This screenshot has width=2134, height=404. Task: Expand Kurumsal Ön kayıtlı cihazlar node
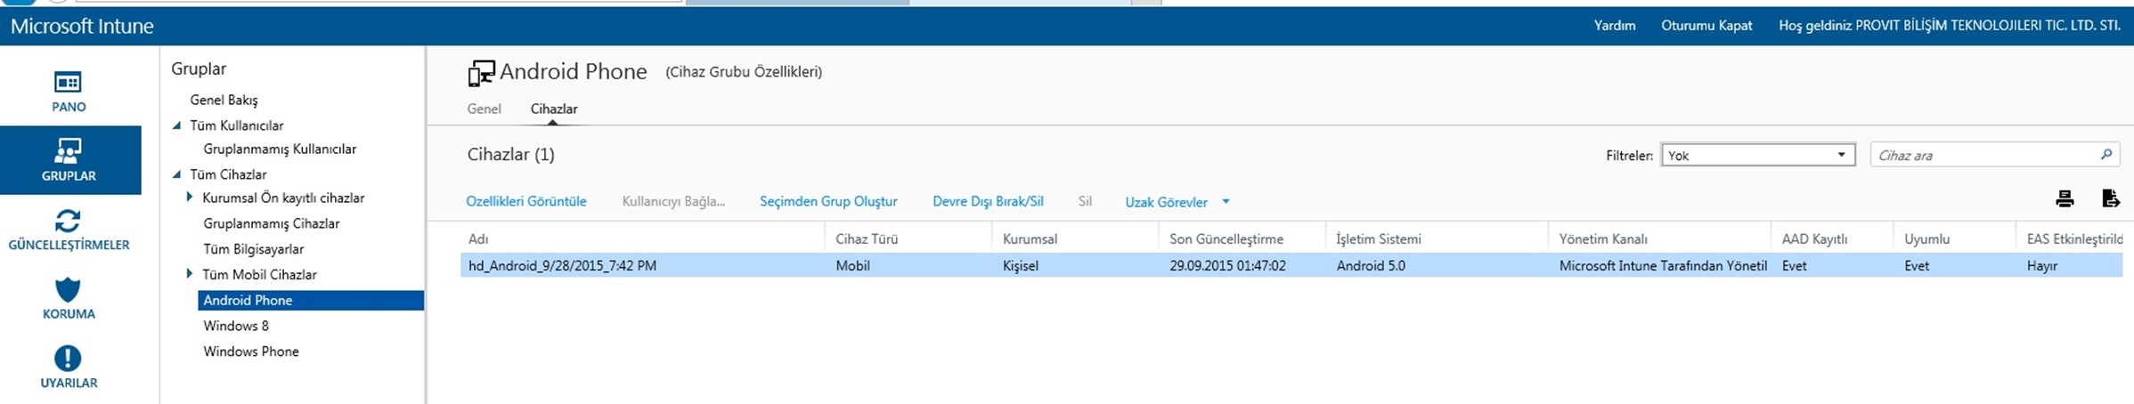pos(189,198)
